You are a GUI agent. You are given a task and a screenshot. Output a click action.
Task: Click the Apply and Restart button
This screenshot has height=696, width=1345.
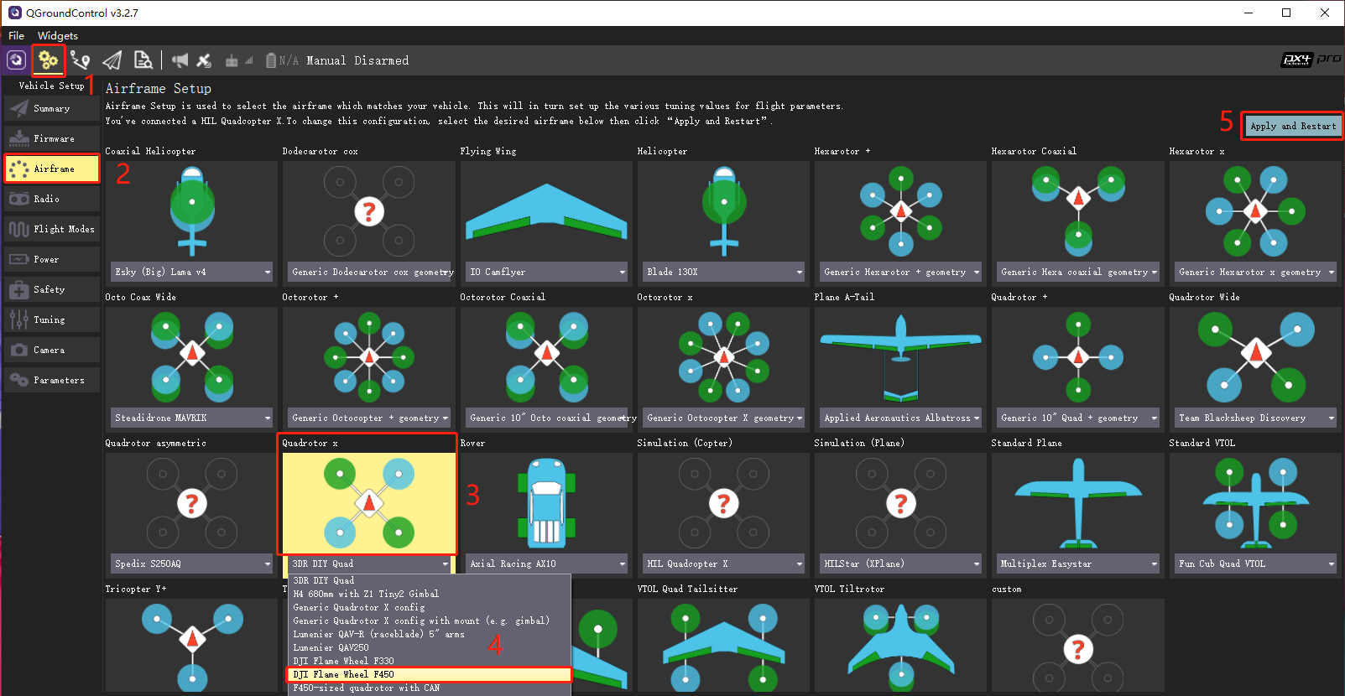[1293, 126]
